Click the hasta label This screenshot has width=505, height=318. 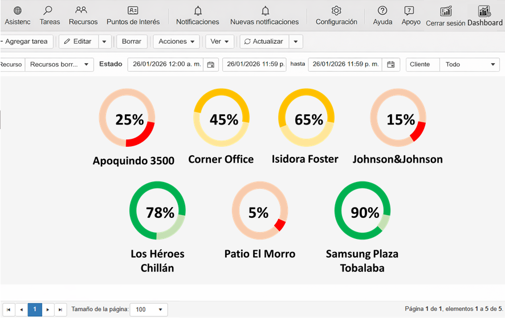point(298,64)
